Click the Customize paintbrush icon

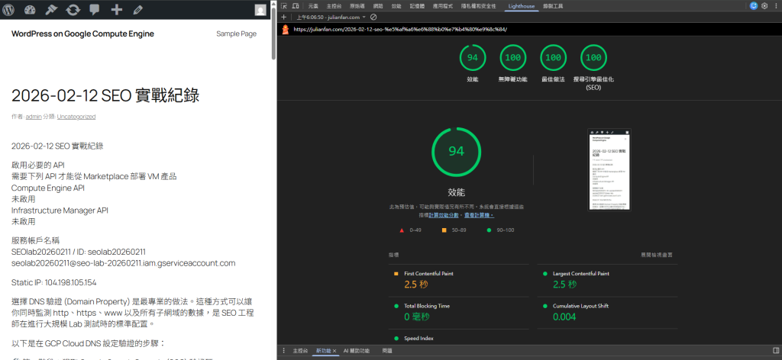52,10
